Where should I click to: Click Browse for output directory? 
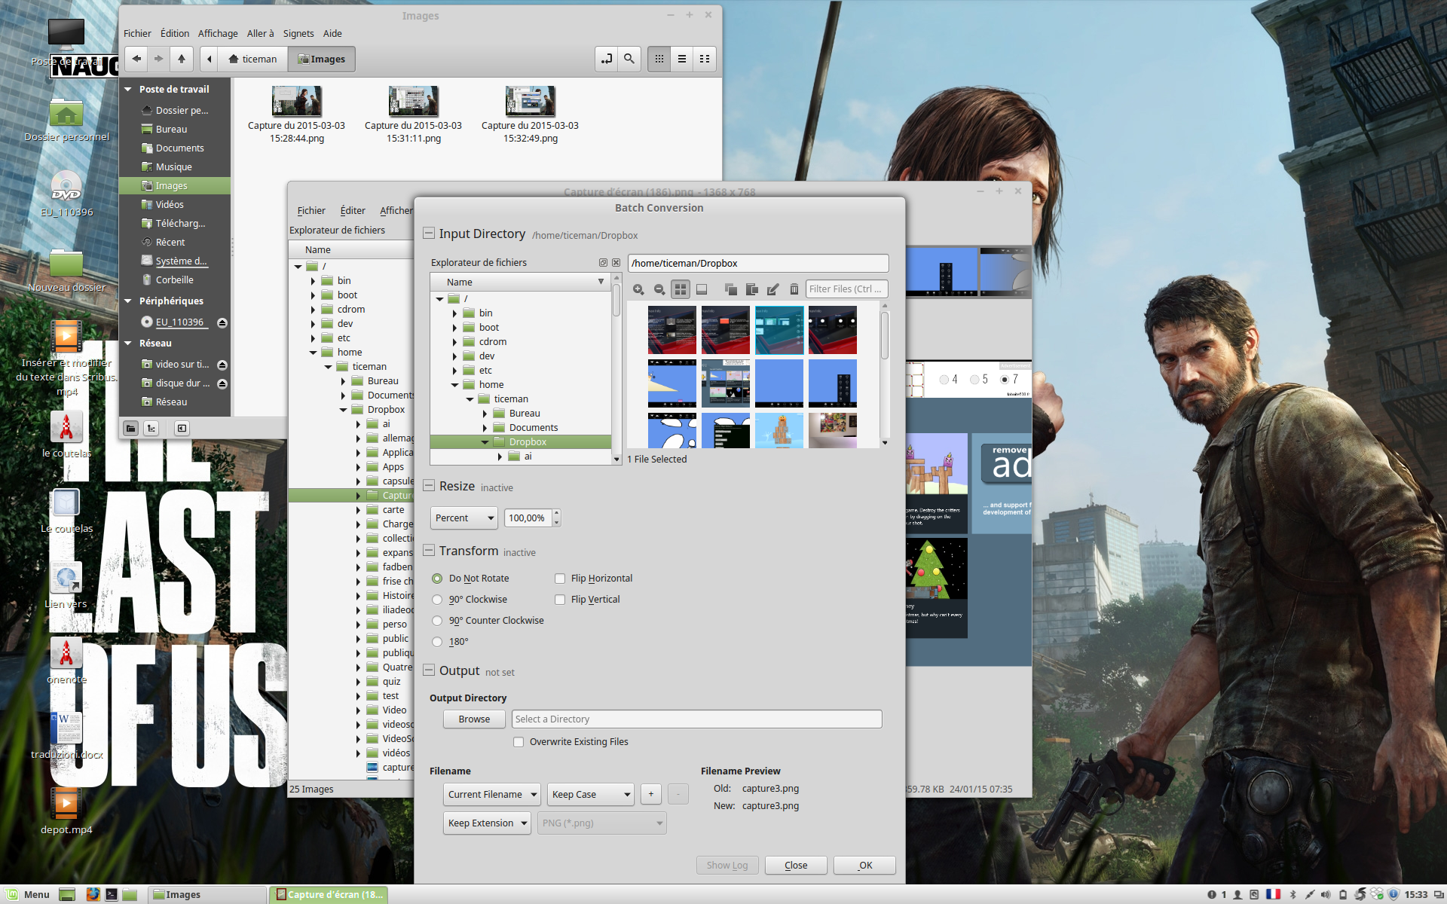coord(474,719)
